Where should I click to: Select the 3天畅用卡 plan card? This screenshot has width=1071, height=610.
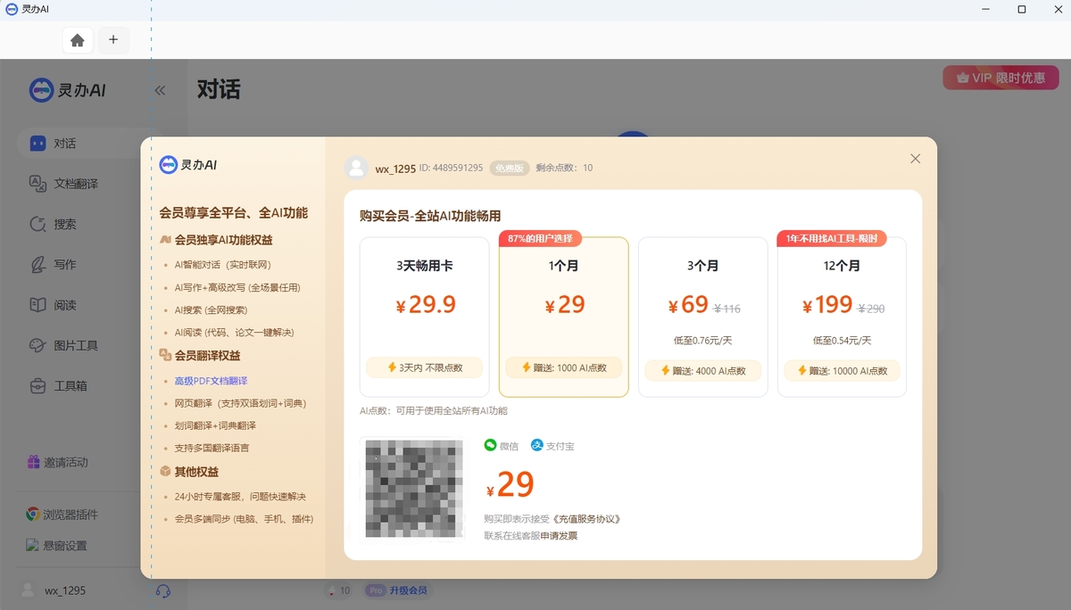(425, 317)
